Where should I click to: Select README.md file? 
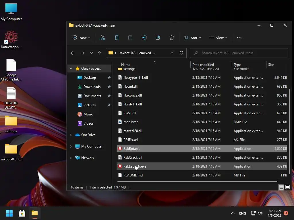tap(202, 175)
